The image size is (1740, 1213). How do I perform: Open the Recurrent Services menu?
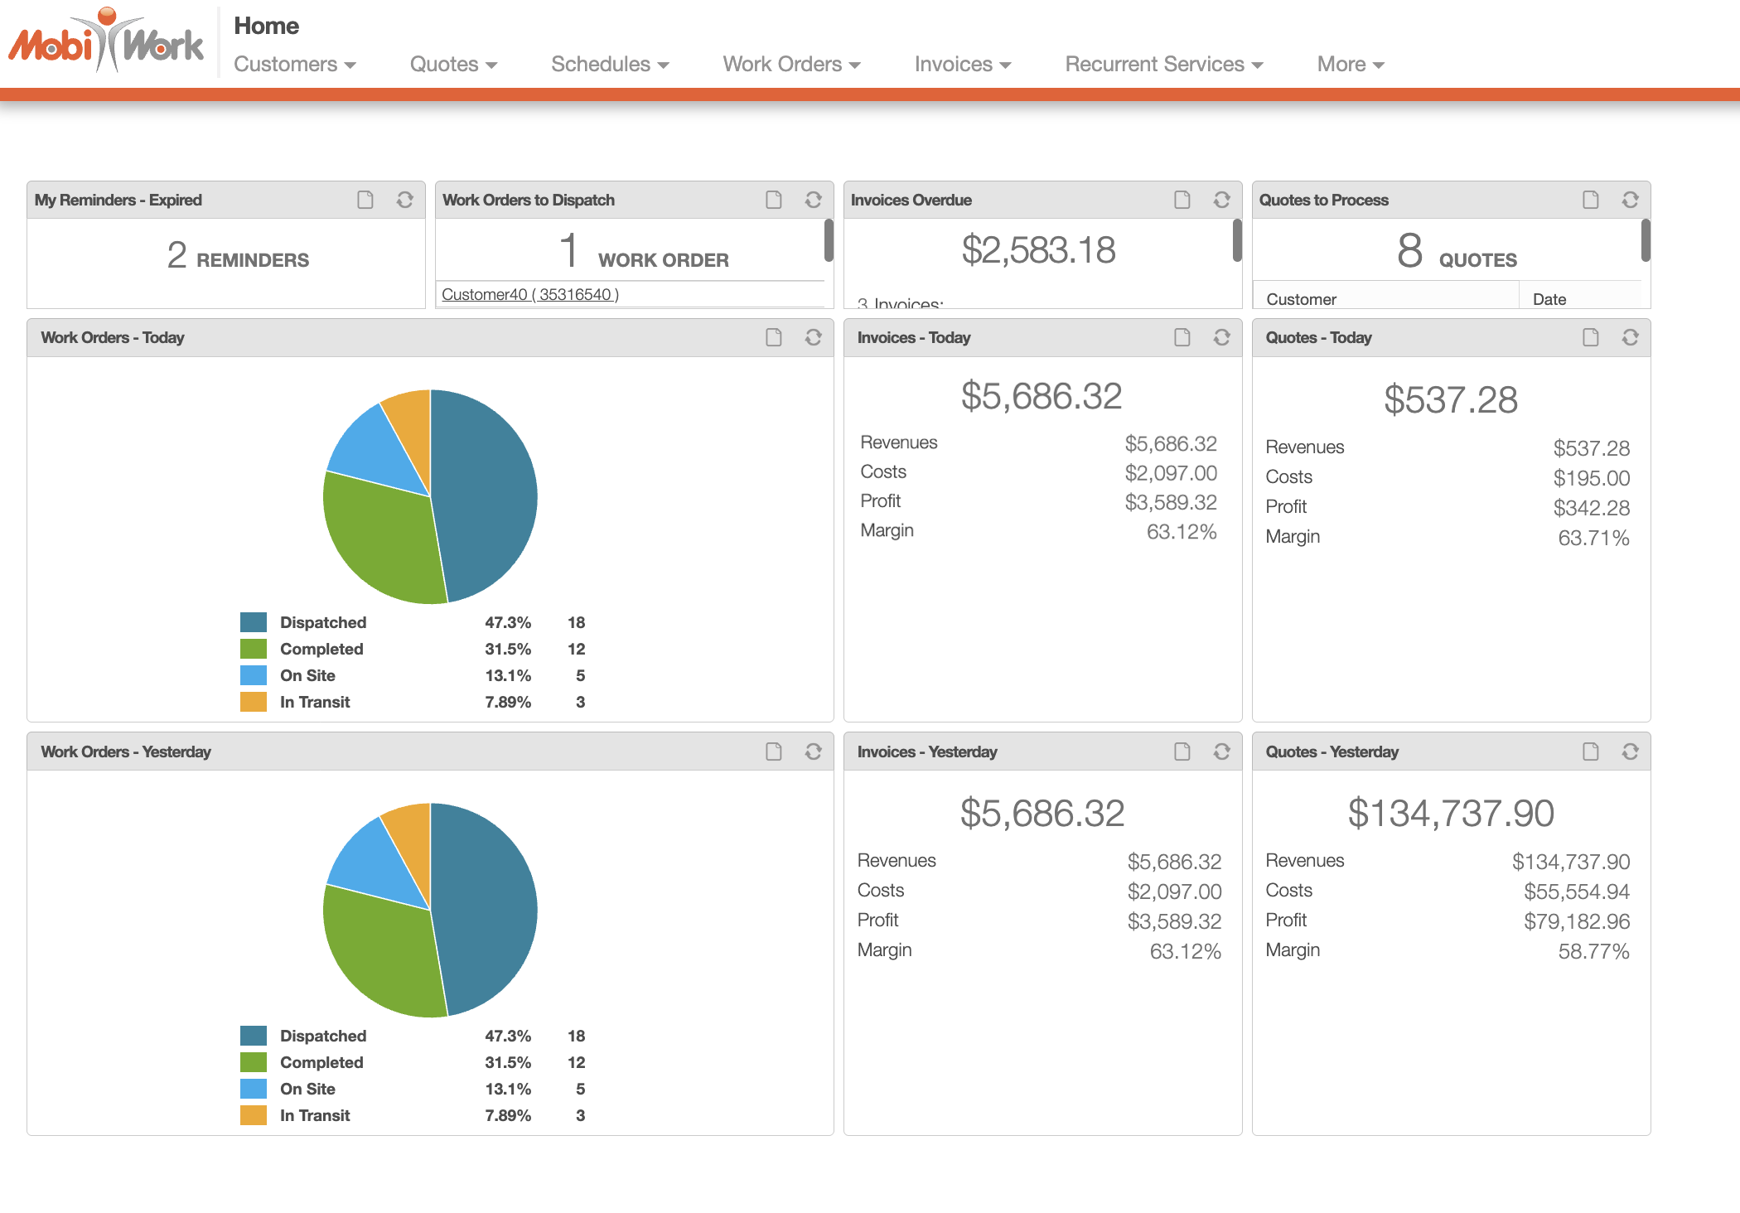click(1163, 65)
